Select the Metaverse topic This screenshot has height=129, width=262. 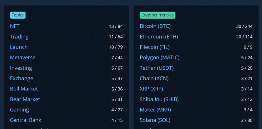(23, 58)
